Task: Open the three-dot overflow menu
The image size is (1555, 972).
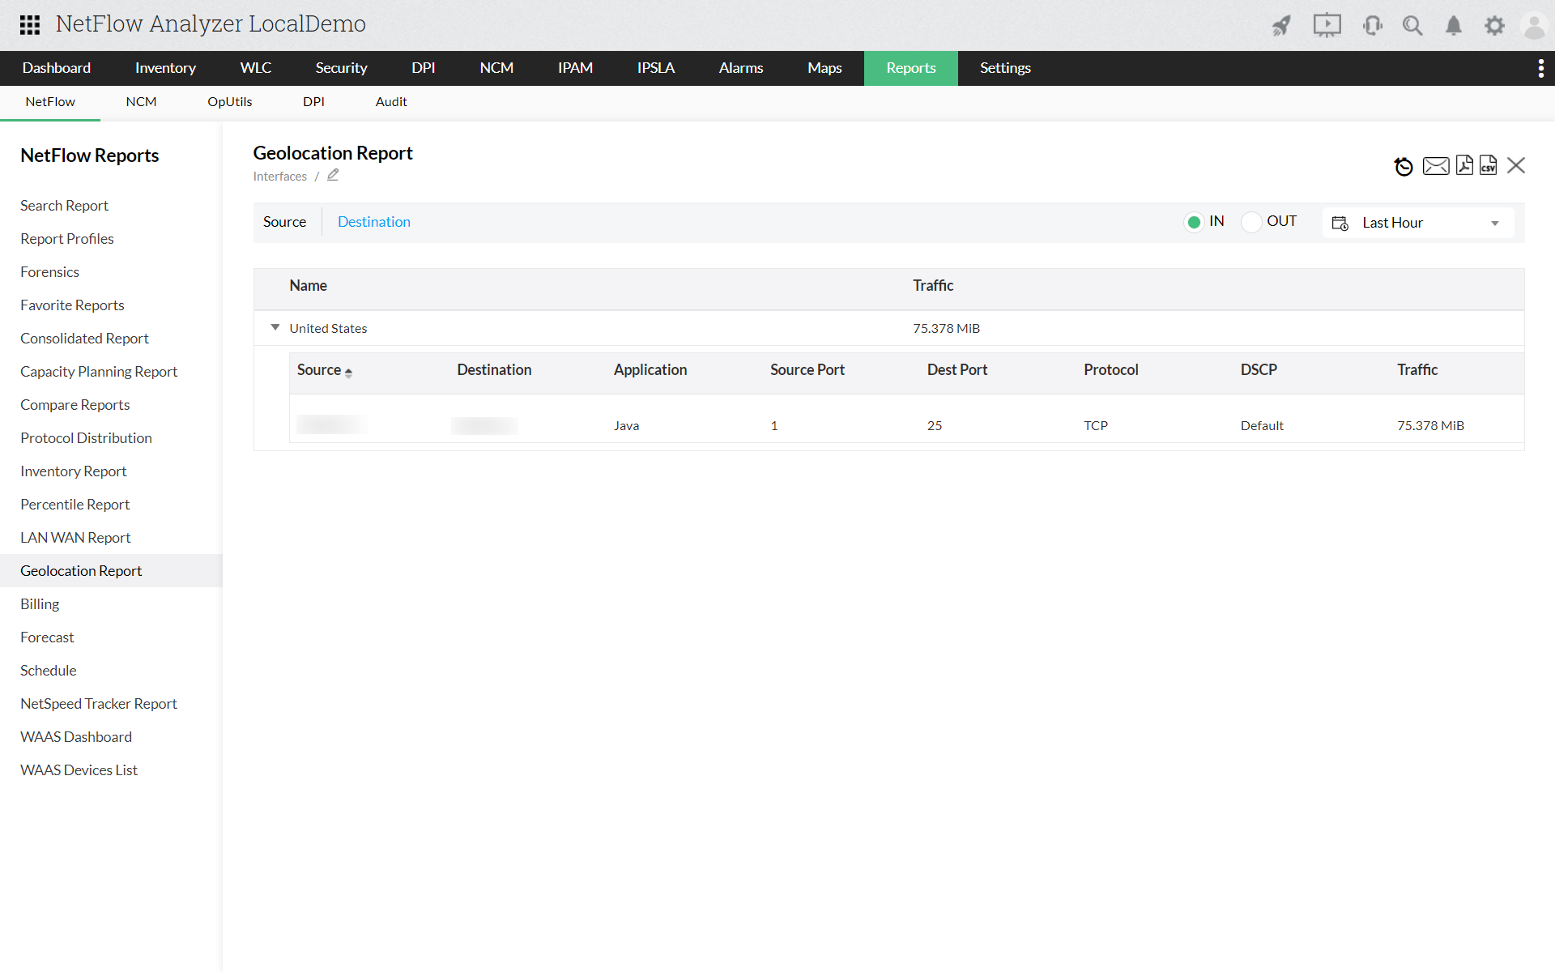Action: point(1541,68)
